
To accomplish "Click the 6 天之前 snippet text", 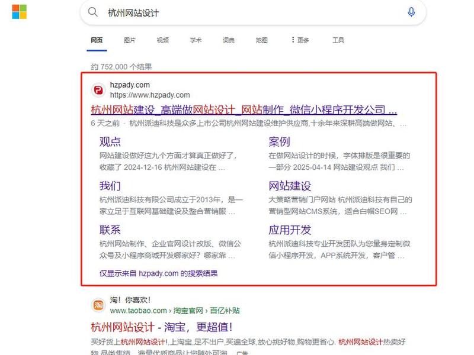I will click(x=105, y=124).
